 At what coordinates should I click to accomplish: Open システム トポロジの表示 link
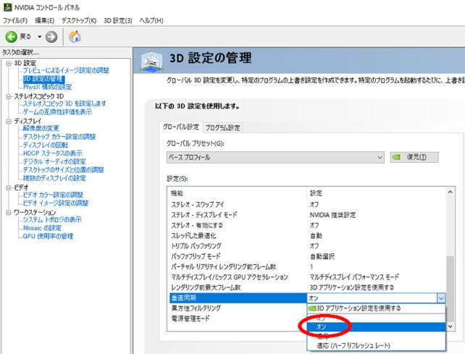pyautogui.click(x=52, y=219)
